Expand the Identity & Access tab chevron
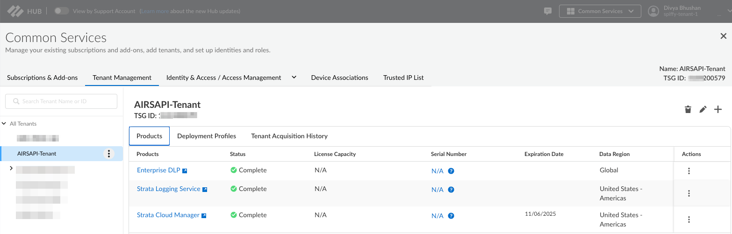The image size is (732, 234). 294,78
